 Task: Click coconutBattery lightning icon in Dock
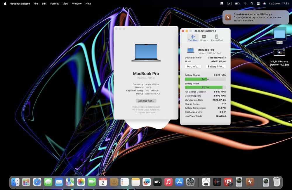click(250, 182)
